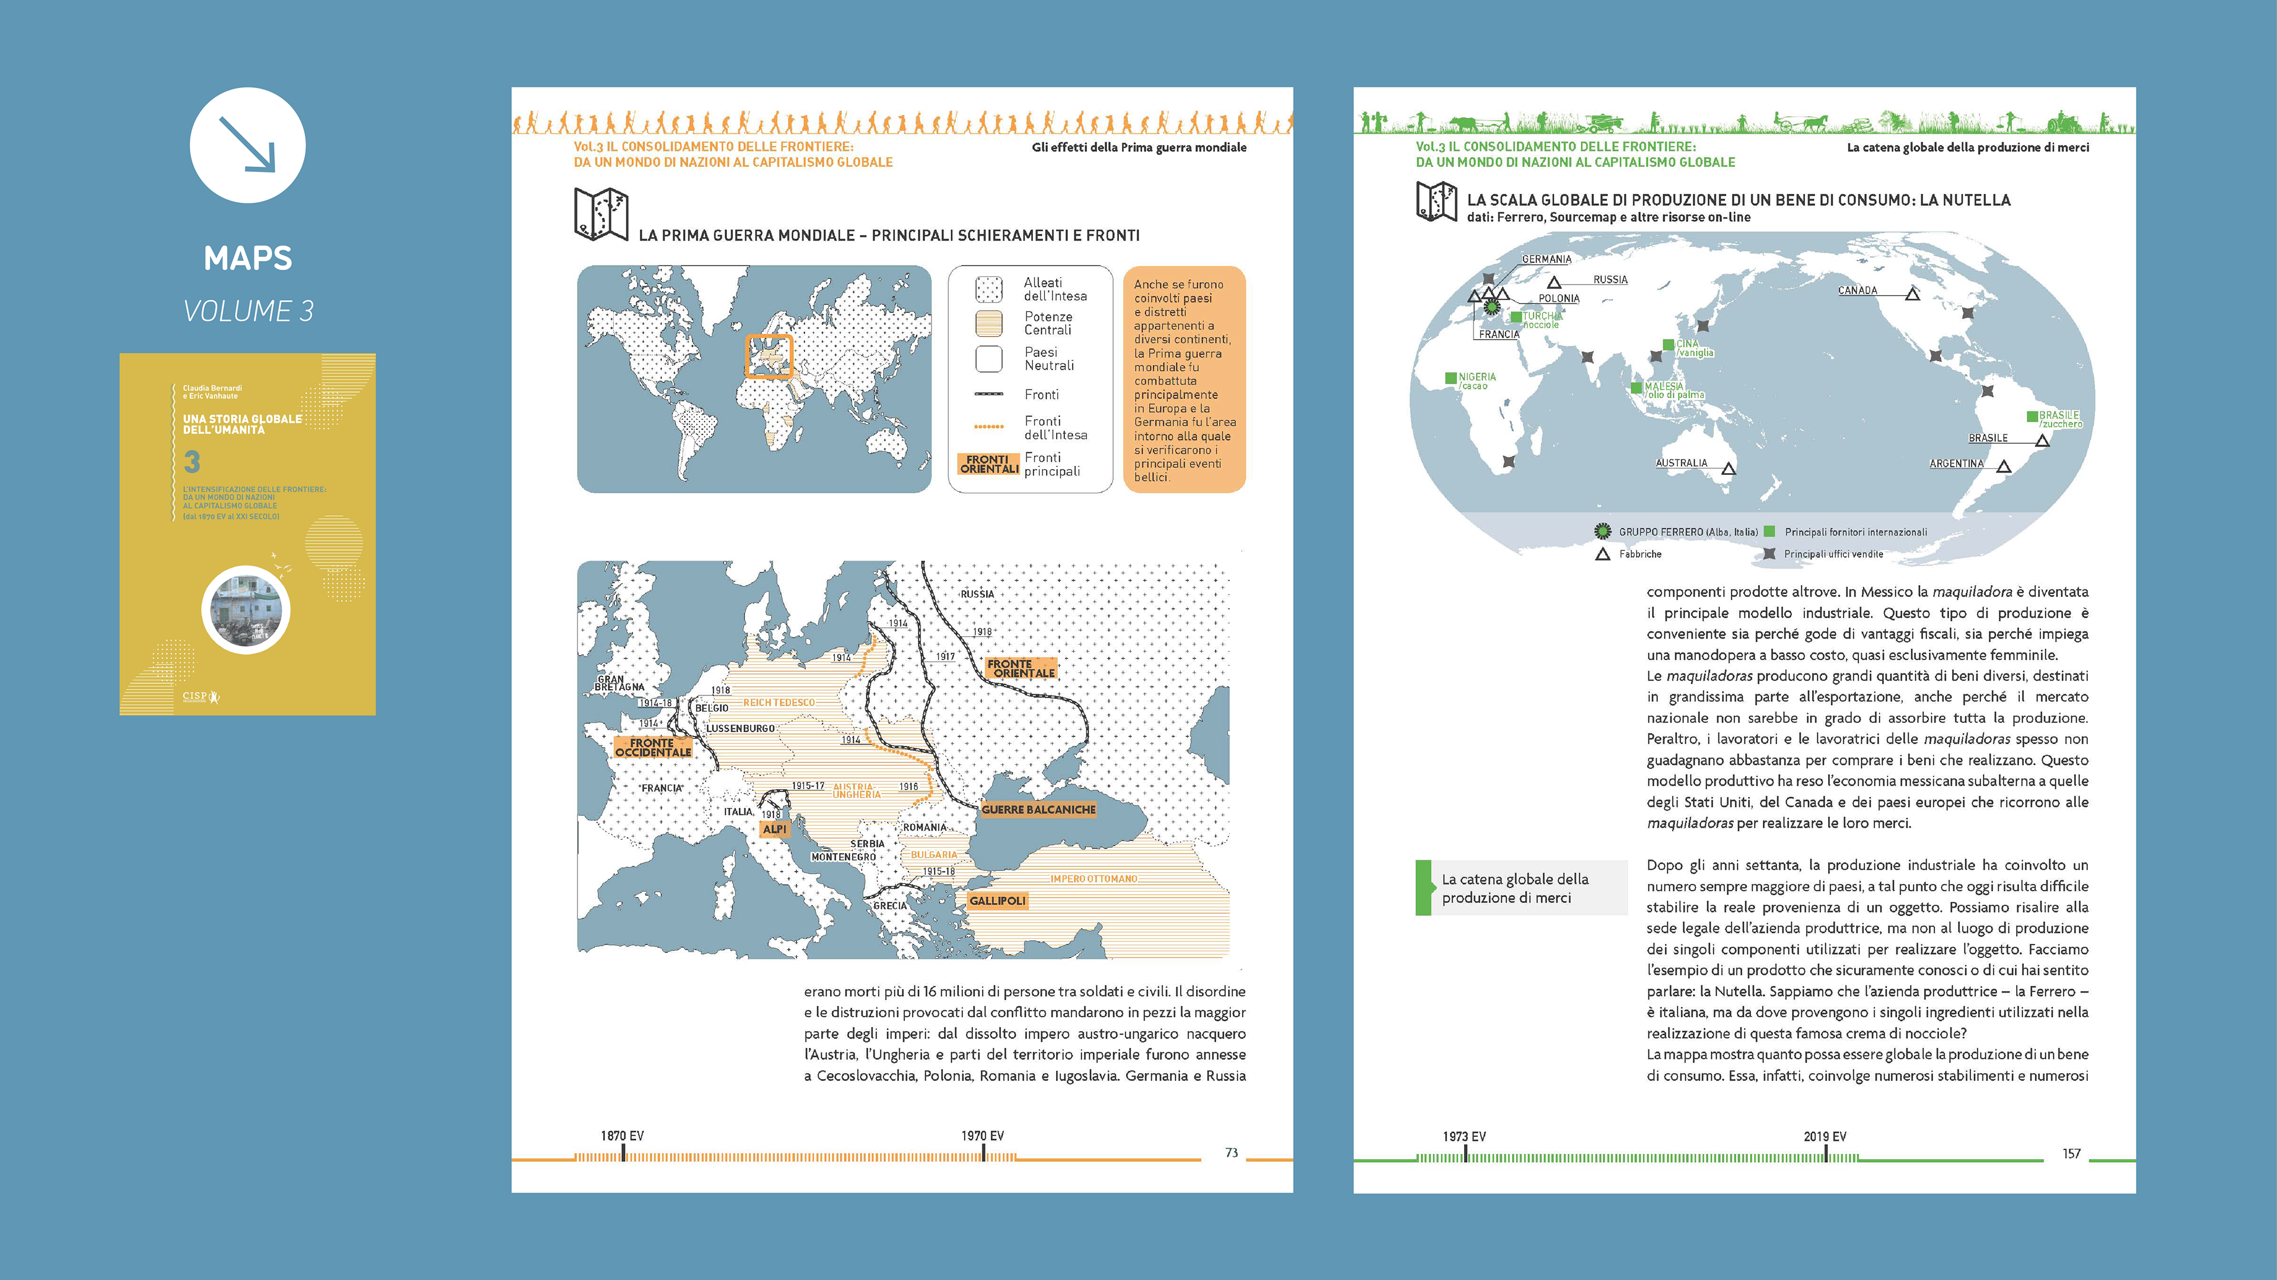Click La catena globale sidebar heading
Image resolution: width=2277 pixels, height=1280 pixels.
1515,888
